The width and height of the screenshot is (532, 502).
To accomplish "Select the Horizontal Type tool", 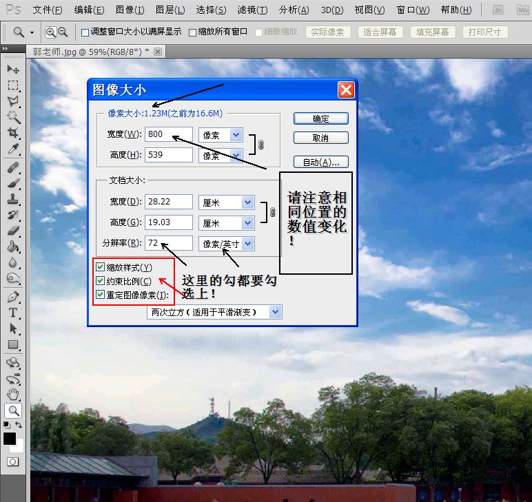I will click(x=13, y=313).
